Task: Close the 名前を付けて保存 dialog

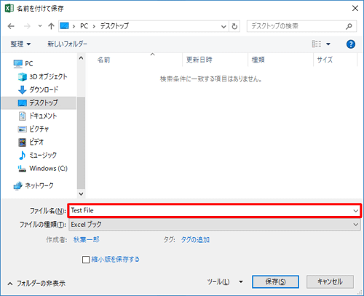Action: pyautogui.click(x=355, y=9)
